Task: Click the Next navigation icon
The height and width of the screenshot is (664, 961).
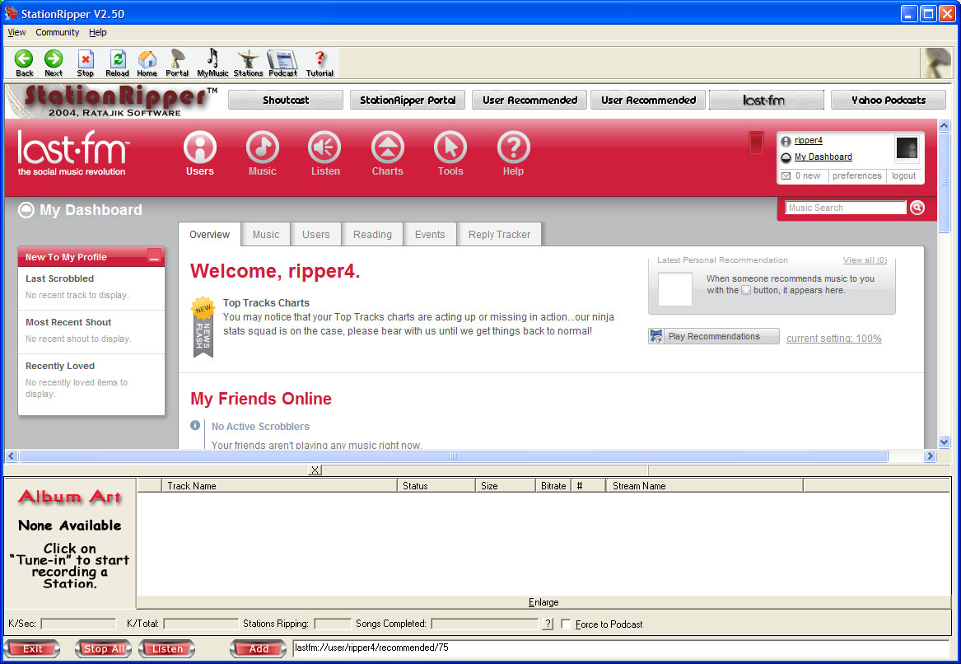Action: 54,63
